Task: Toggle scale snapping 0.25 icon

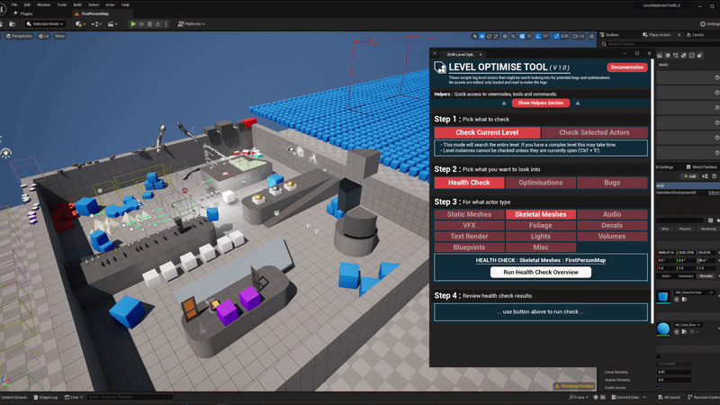Action: [x=557, y=36]
